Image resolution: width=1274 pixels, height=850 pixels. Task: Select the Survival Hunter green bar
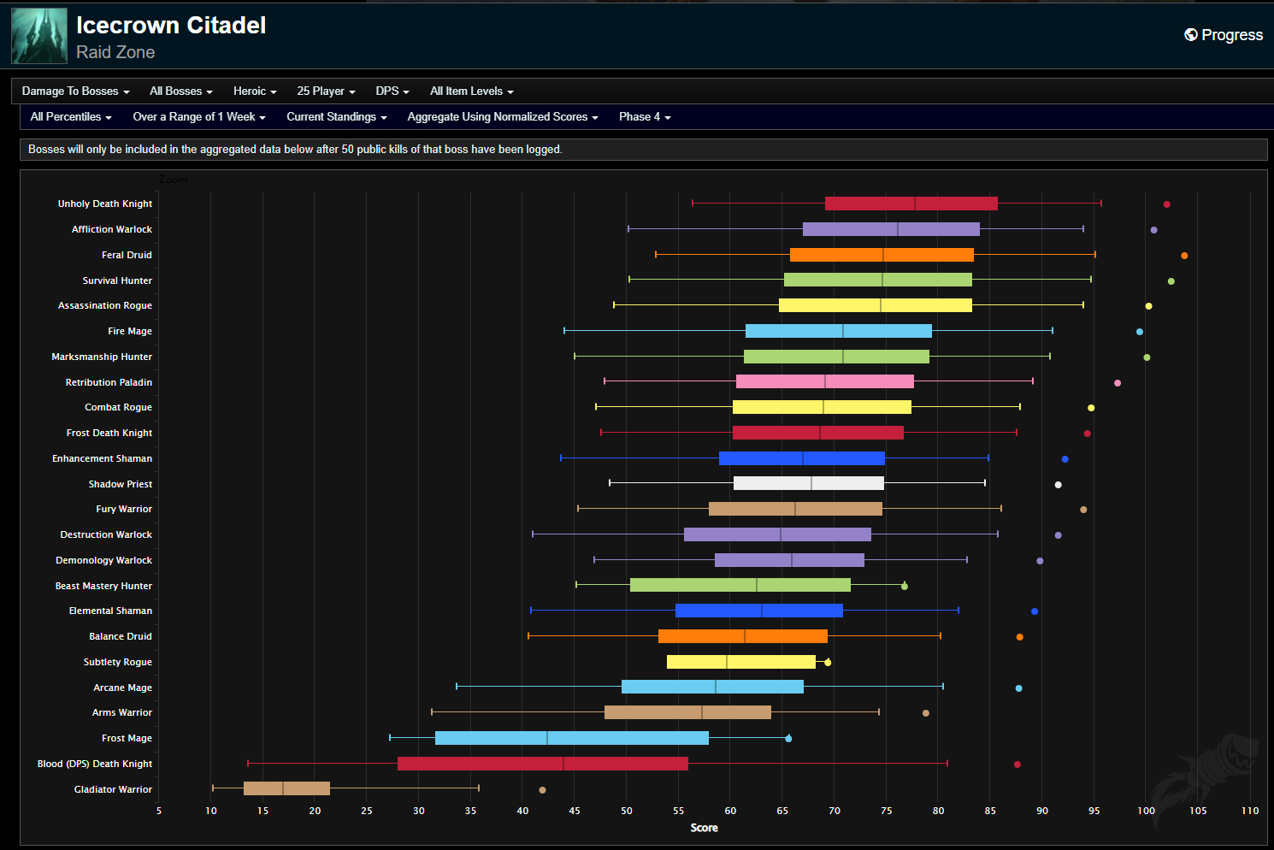878,280
